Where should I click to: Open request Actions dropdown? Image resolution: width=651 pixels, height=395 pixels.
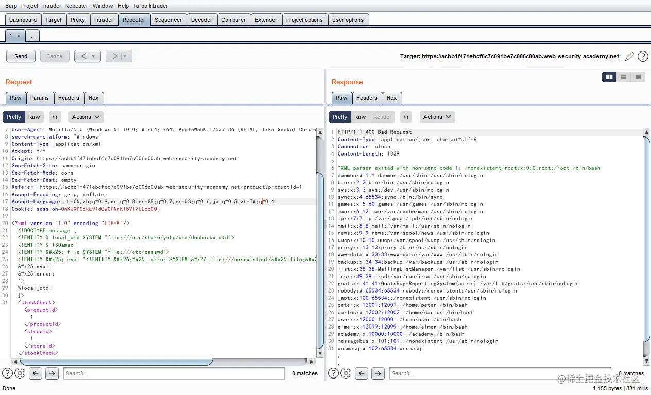[85, 117]
